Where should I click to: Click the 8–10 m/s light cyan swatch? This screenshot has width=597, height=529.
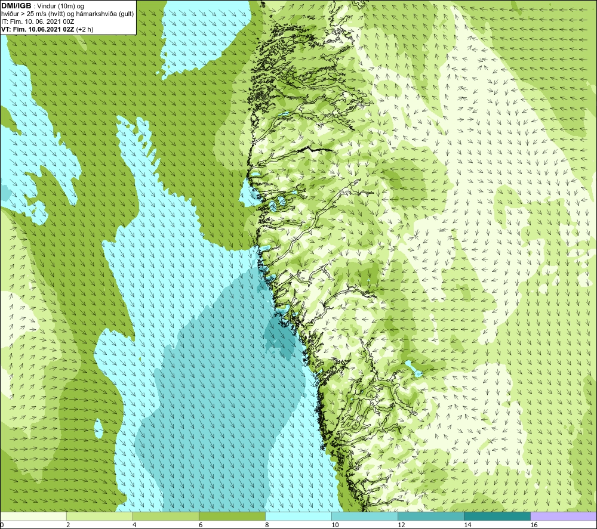tap(298, 516)
